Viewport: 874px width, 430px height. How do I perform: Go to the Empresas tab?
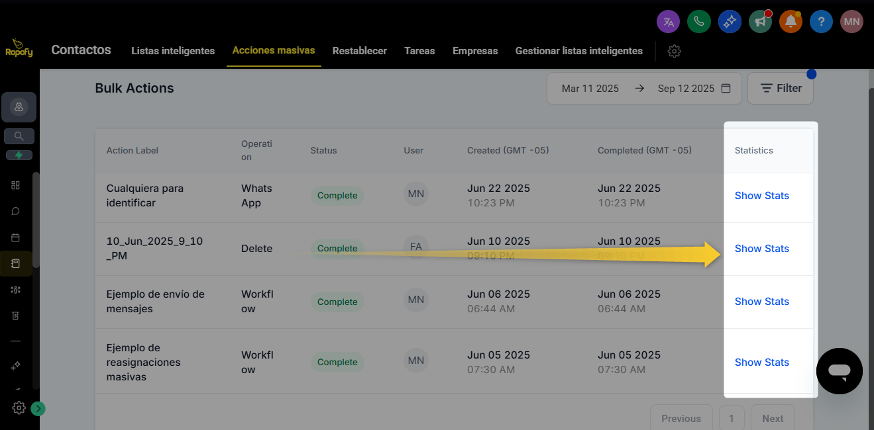[x=474, y=51]
